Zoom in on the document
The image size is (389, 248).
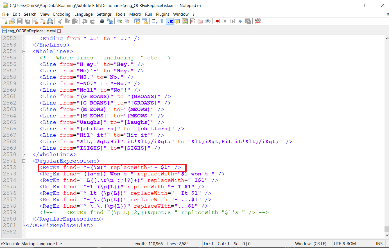[119, 21]
